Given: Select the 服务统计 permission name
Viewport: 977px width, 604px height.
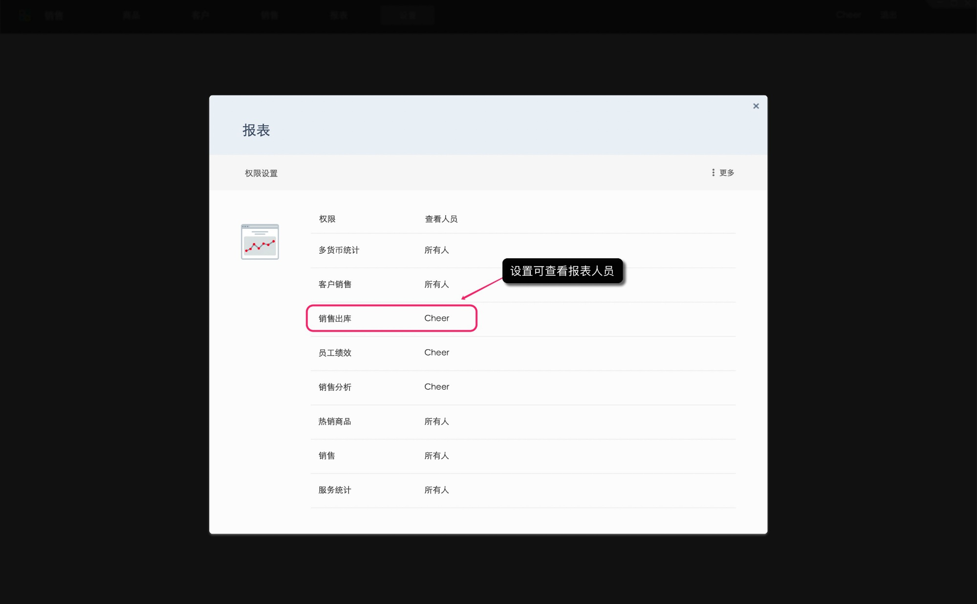Looking at the screenshot, I should 335,490.
